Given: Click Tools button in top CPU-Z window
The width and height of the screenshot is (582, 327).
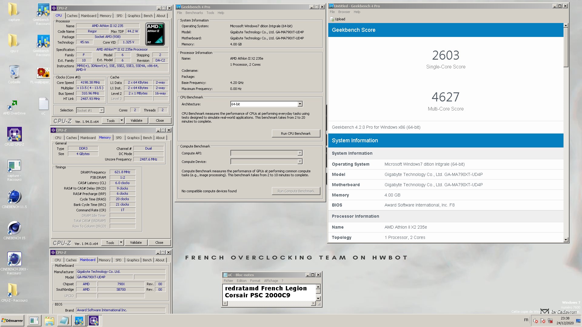Looking at the screenshot, I should [111, 121].
